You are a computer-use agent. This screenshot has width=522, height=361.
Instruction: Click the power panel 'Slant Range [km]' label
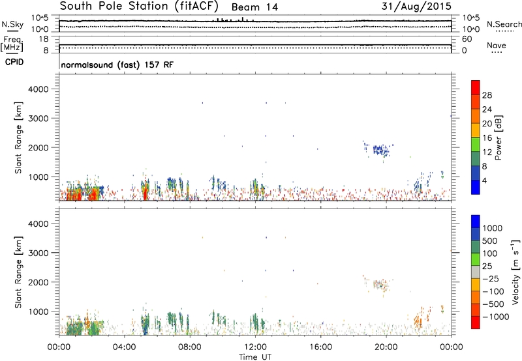pyautogui.click(x=18, y=137)
